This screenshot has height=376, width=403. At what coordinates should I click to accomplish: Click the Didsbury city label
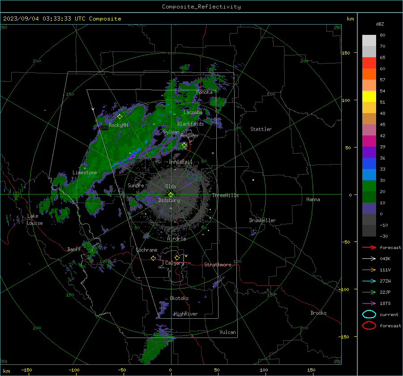[169, 200]
